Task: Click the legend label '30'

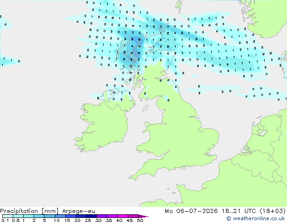Action: (x=98, y=220)
